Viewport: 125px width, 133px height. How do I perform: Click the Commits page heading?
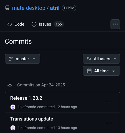pyautogui.click(x=18, y=41)
